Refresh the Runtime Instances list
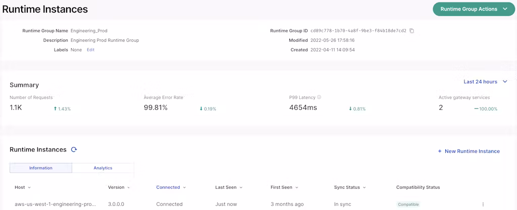517x210 pixels. (74, 150)
